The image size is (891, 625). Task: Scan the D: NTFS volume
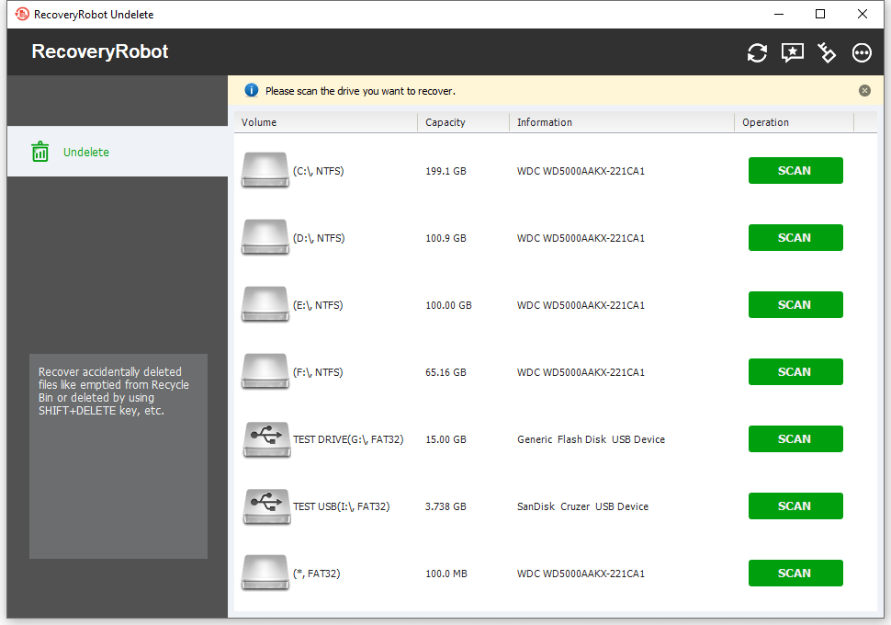pos(795,237)
